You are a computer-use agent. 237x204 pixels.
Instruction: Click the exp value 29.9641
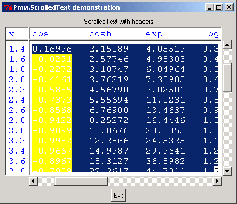(166, 151)
